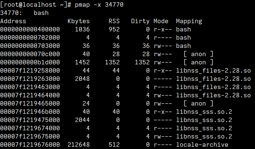Click the locale-archive mapping name
The height and width of the screenshot is (149, 255).
pyautogui.click(x=202, y=145)
